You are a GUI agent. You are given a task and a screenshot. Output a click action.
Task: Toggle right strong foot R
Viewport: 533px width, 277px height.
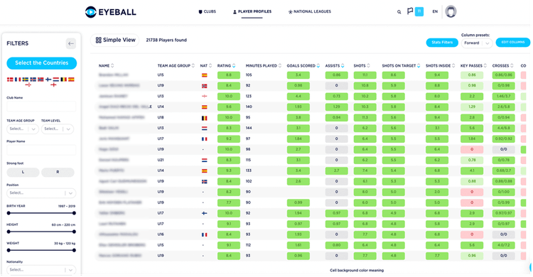pos(58,172)
